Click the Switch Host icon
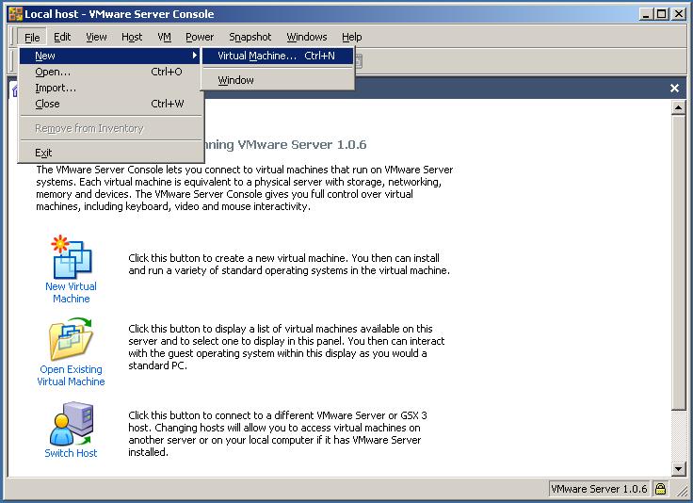693x503 pixels. tap(72, 424)
